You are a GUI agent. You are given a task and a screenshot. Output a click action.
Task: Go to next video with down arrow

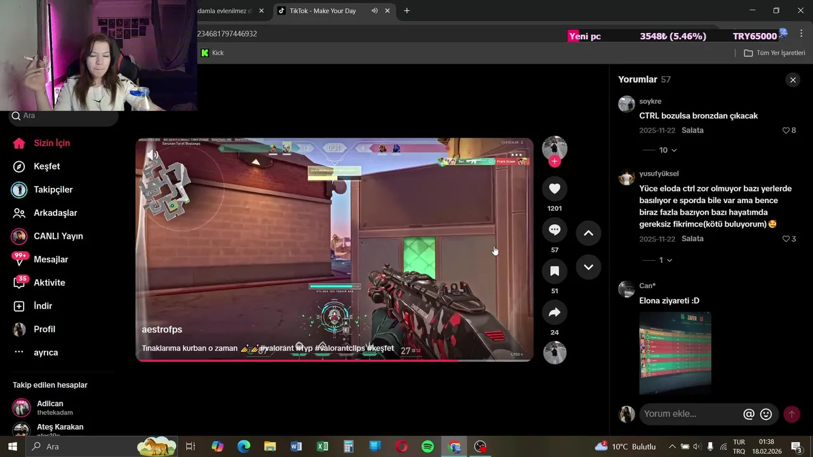[x=588, y=267]
